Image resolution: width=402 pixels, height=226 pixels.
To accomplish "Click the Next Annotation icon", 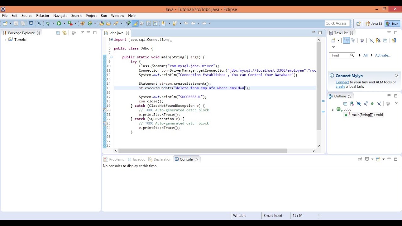I will tap(163, 23).
